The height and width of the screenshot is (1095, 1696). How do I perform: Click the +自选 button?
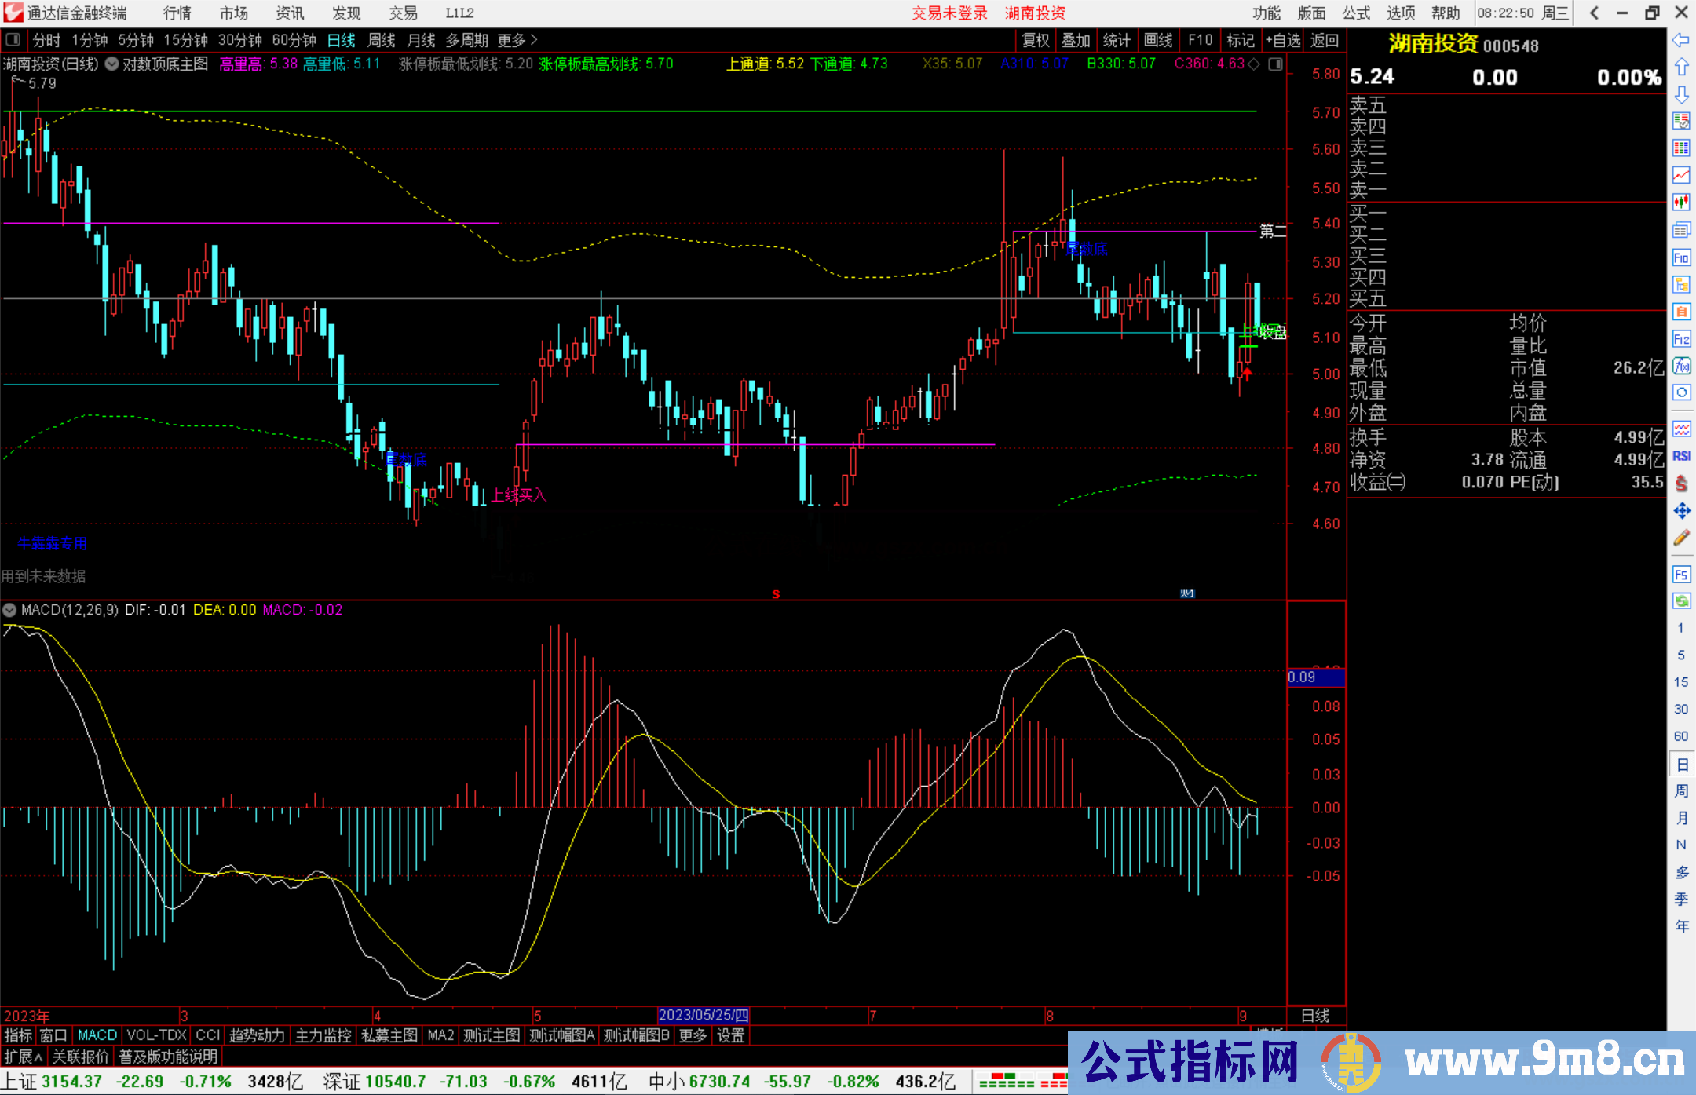point(1282,40)
